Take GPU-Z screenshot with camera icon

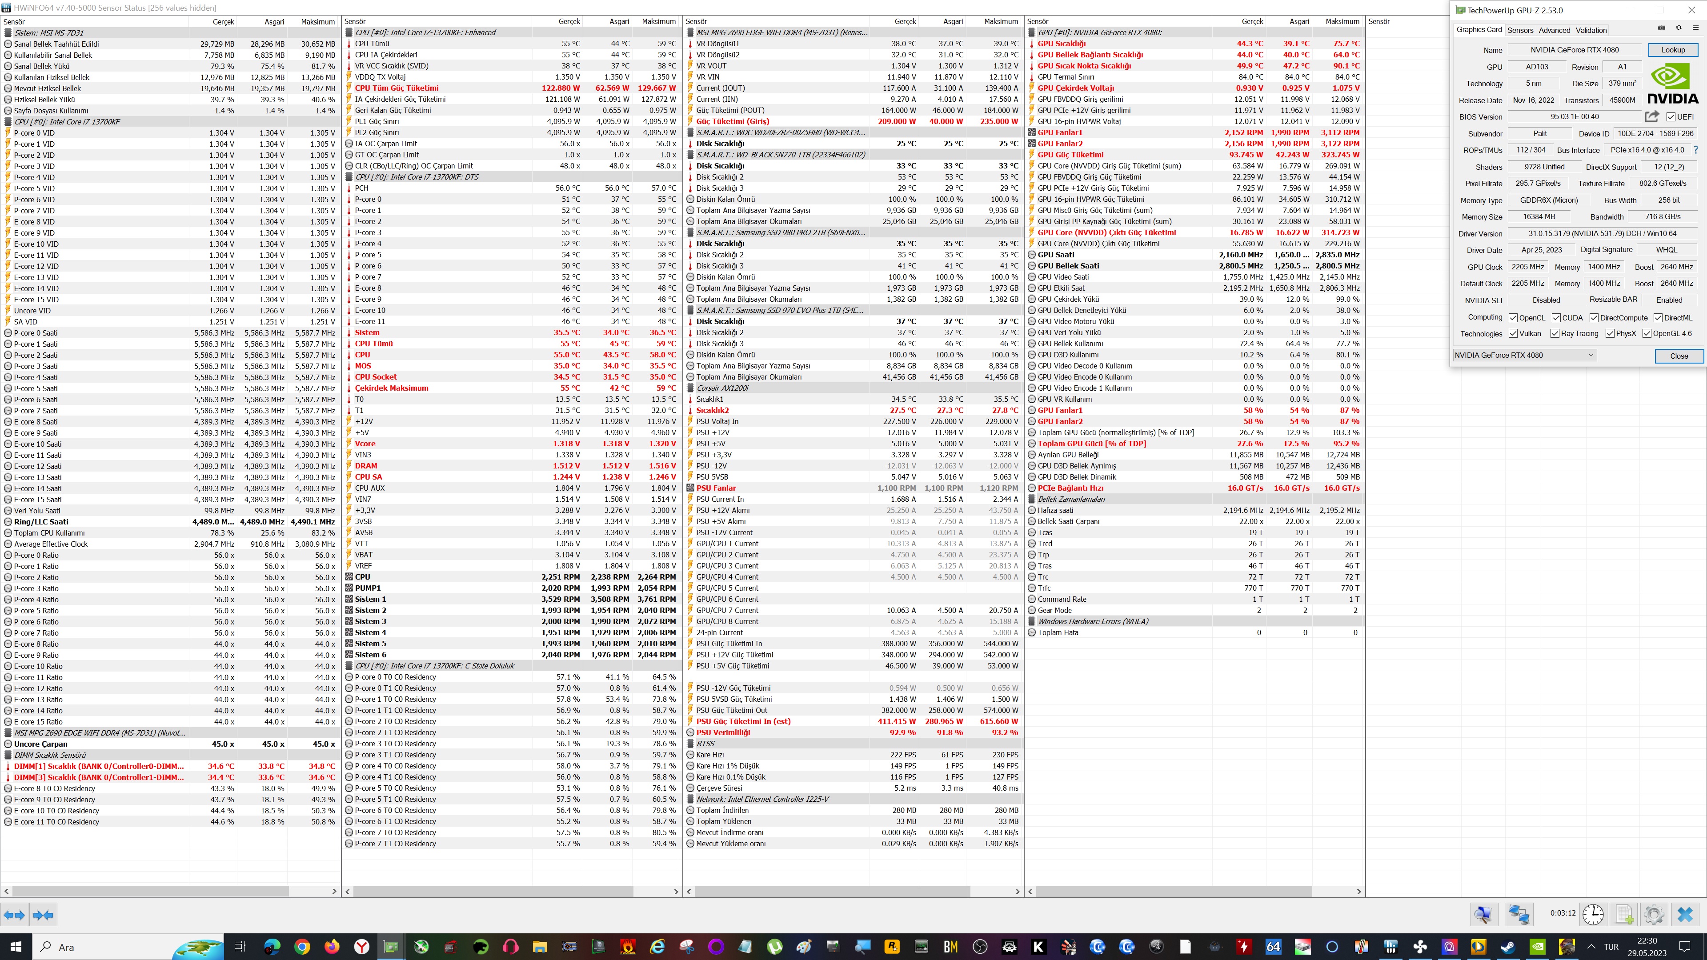coord(1661,28)
